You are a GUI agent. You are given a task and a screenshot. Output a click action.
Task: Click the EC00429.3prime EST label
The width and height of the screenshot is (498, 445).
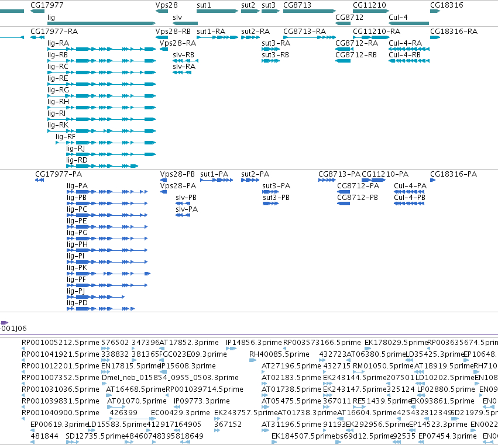pos(180,413)
